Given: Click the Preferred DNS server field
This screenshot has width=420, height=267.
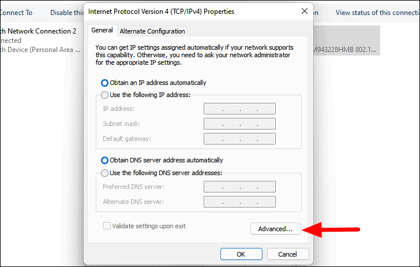Looking at the screenshot, I should pyautogui.click(x=239, y=187).
